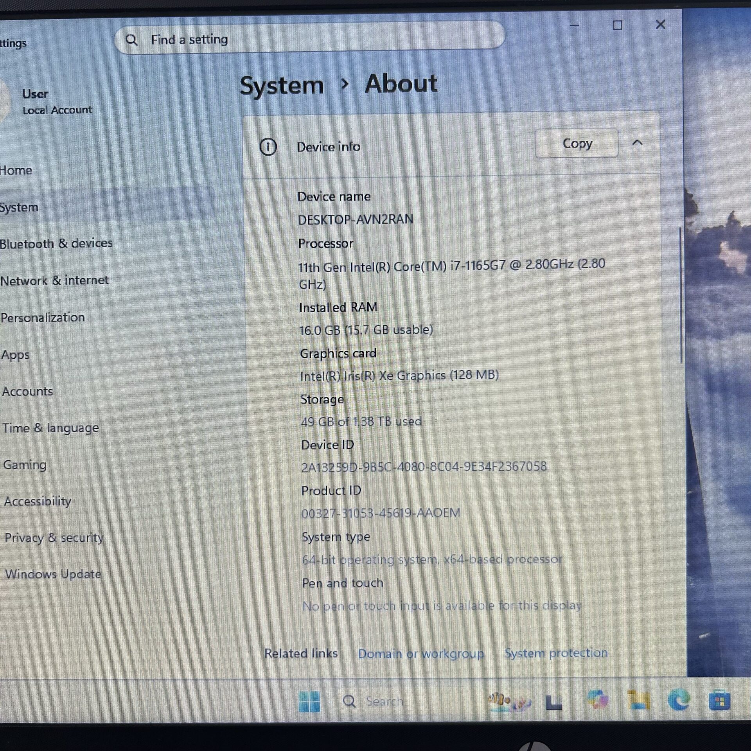Screen dimensions: 751x751
Task: Click the vertical scrollbar in About page
Action: (681, 295)
